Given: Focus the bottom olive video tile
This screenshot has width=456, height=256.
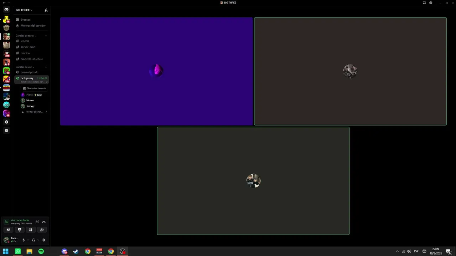Looking at the screenshot, I should point(253,181).
